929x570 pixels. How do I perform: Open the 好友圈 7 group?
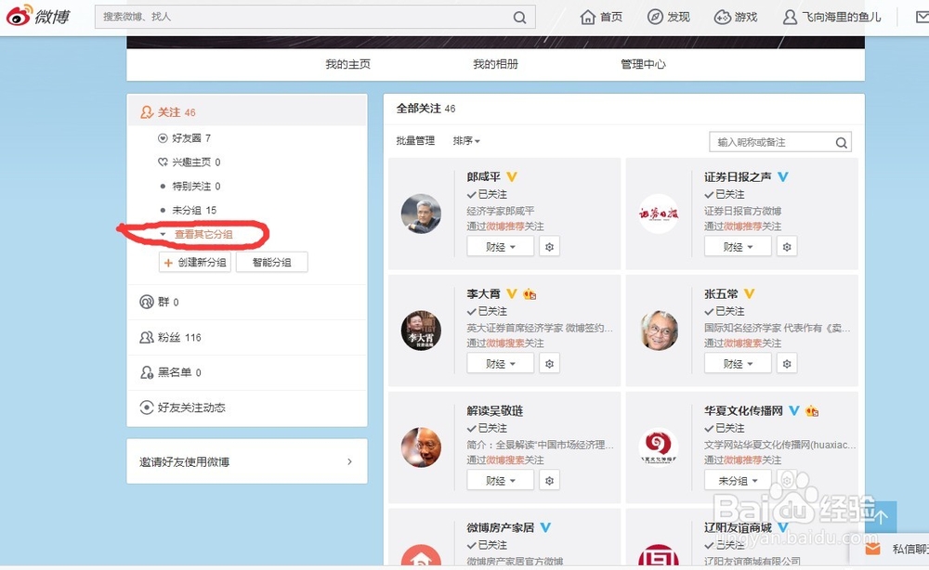coord(184,138)
